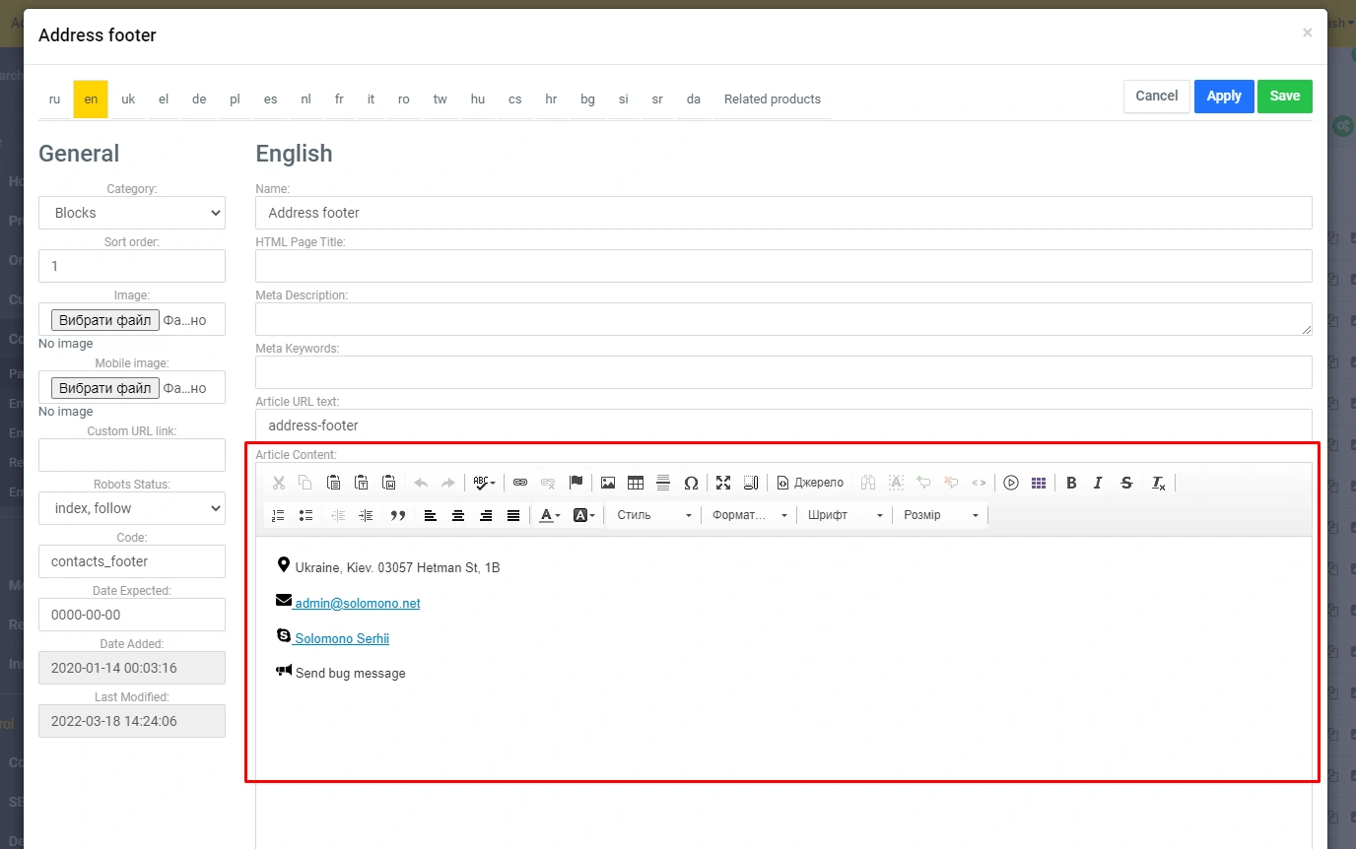Open the Шрифт font dropdown
1356x849 pixels.
[845, 515]
